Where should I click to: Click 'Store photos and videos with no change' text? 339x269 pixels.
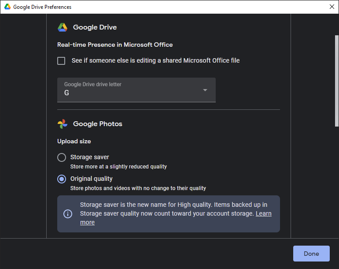click(138, 188)
